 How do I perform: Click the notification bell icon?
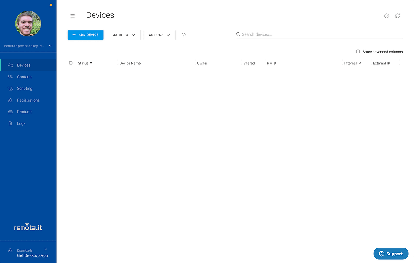(51, 5)
